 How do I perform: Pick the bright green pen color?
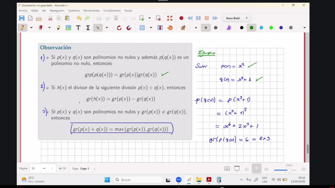pos(271,28)
